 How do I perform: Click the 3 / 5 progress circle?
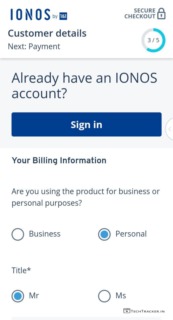[153, 40]
